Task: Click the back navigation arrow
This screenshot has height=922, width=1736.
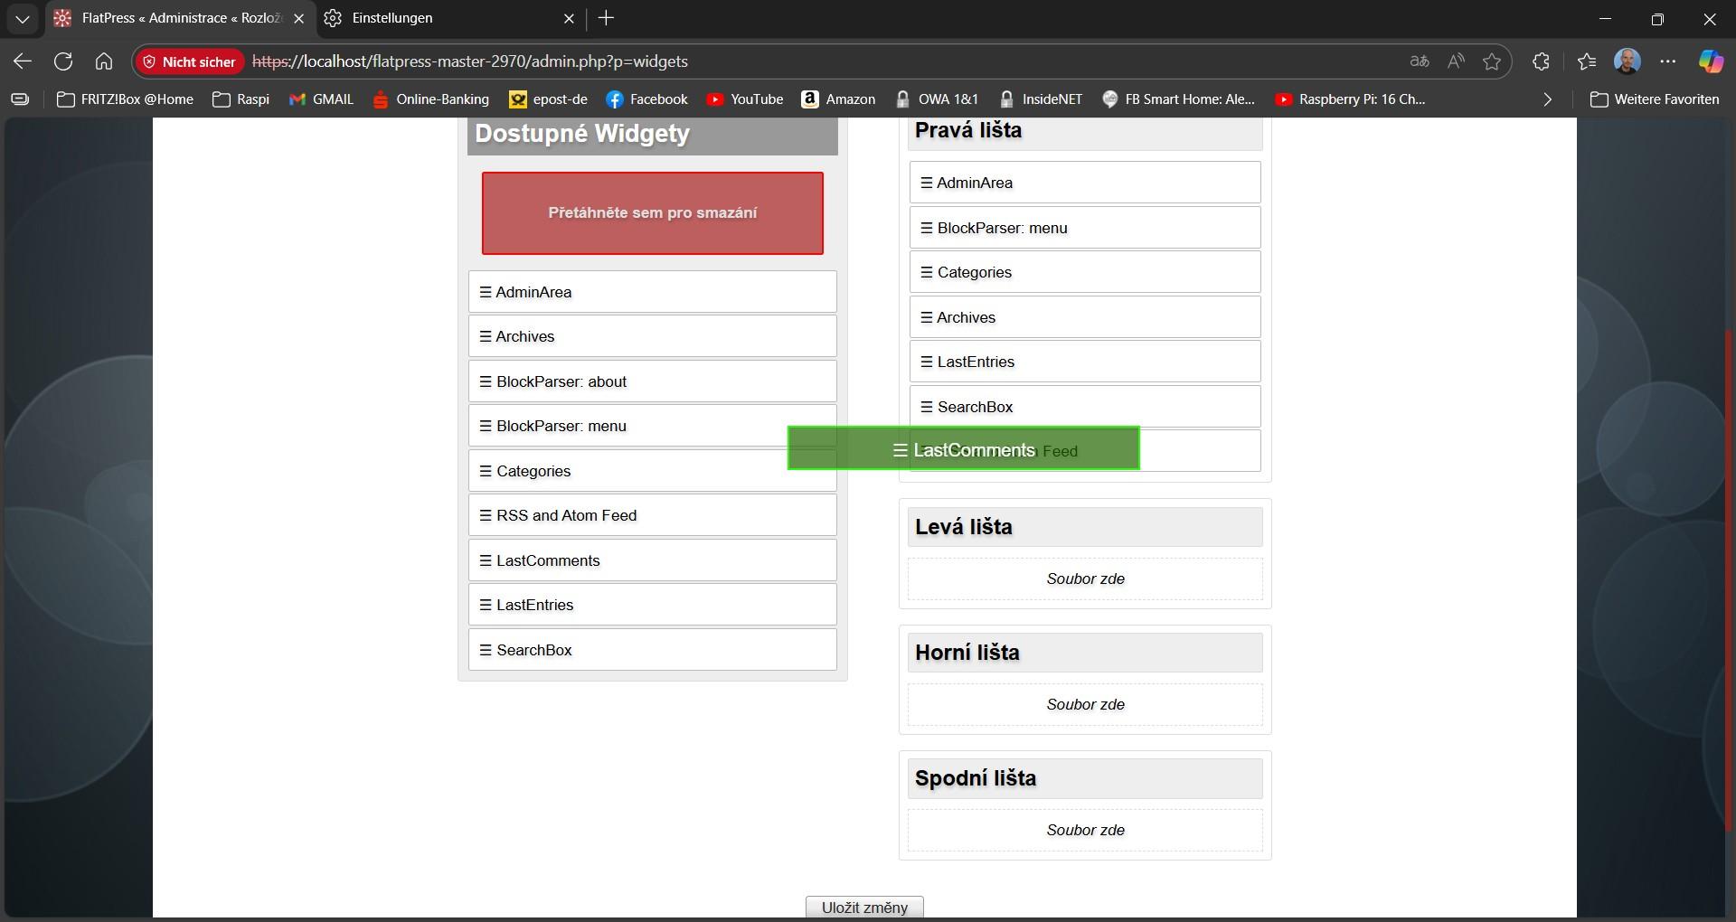Action: [23, 61]
